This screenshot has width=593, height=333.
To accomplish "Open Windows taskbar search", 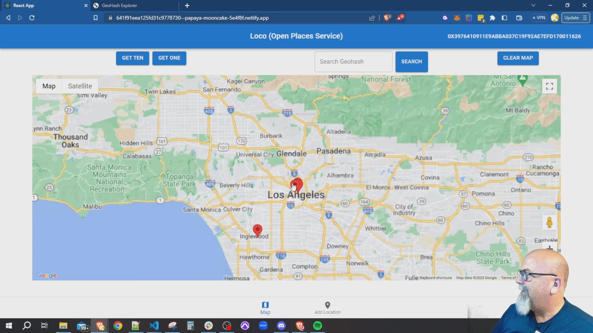I will click(27, 326).
